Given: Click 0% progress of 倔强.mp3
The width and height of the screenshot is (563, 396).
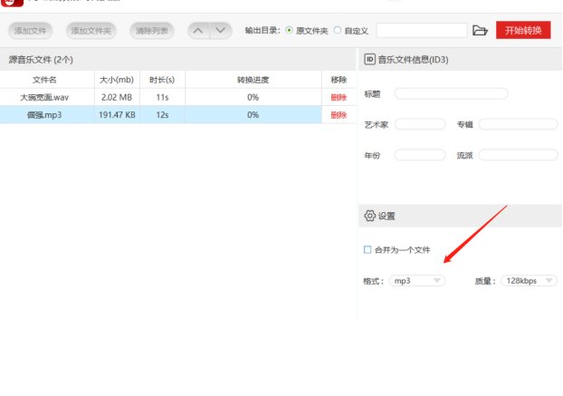Looking at the screenshot, I should coord(253,115).
